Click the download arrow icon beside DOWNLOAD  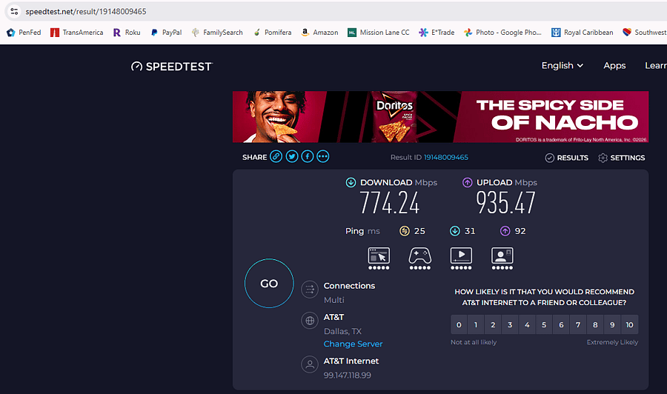point(351,182)
